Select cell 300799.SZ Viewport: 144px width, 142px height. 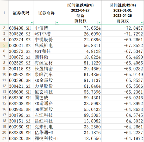click(x=21, y=115)
